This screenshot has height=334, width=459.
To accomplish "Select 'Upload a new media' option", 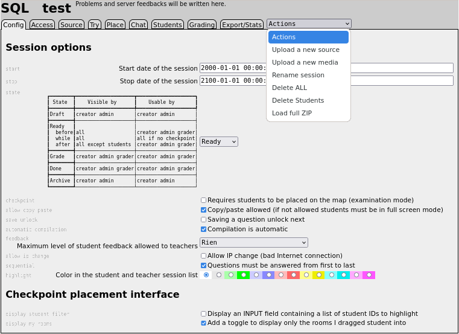I will (x=305, y=62).
